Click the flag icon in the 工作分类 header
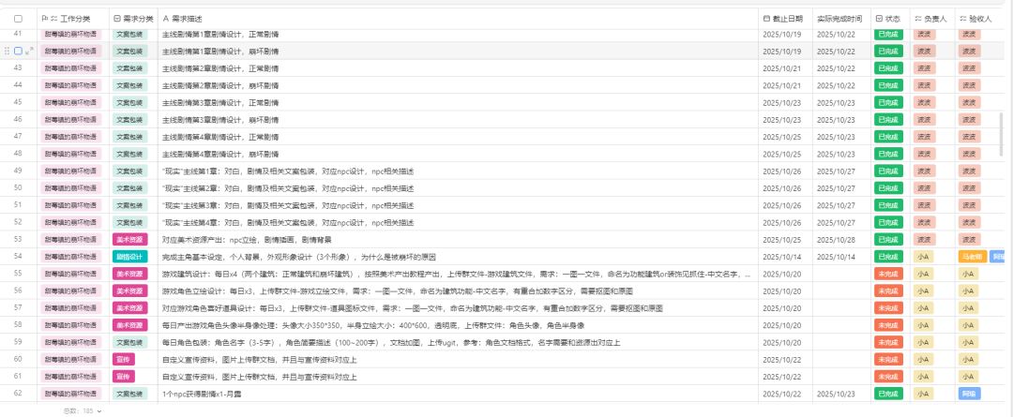Image resolution: width=1013 pixels, height=417 pixels. point(44,20)
